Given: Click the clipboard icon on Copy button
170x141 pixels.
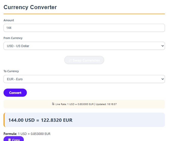Looking at the screenshot, I should point(9,140).
